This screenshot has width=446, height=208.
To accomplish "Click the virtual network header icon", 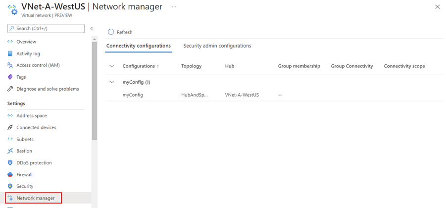I will point(12,9).
